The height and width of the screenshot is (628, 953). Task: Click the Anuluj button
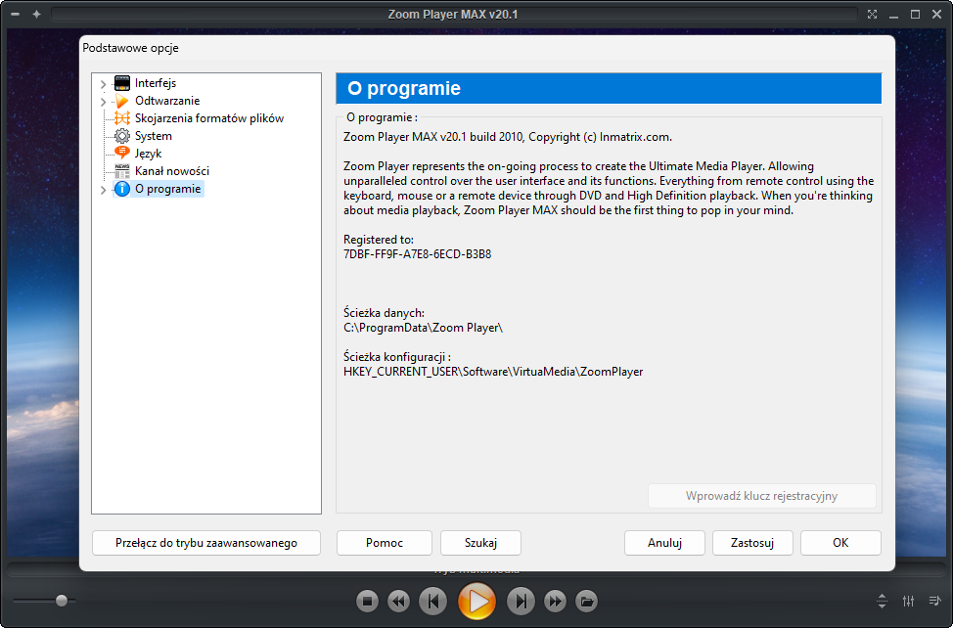(x=664, y=543)
